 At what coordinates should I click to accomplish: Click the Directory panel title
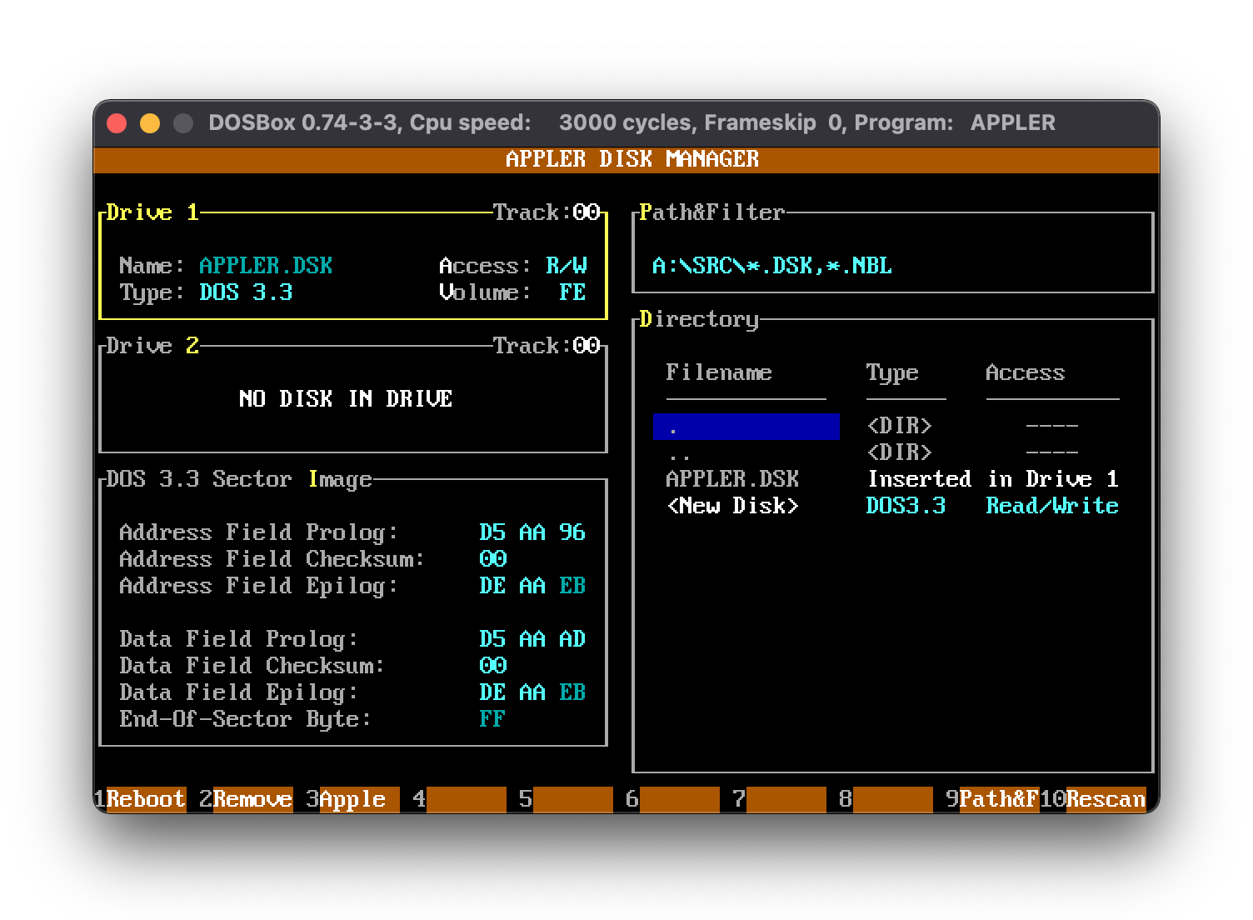(699, 319)
